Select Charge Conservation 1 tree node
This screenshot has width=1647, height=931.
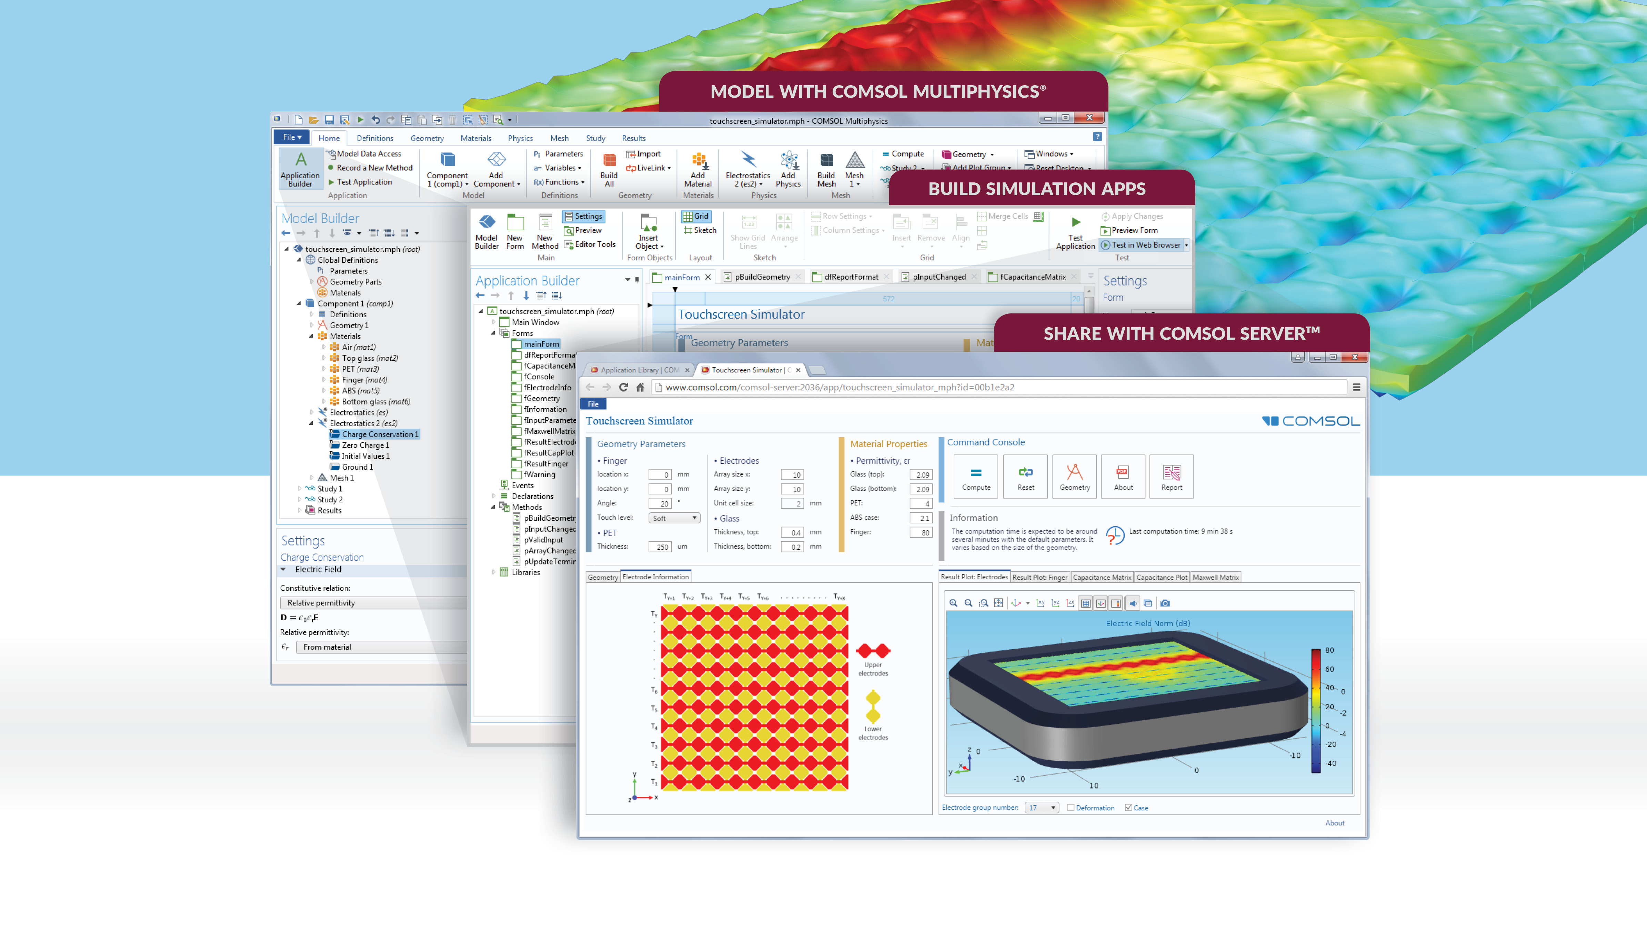click(x=375, y=434)
